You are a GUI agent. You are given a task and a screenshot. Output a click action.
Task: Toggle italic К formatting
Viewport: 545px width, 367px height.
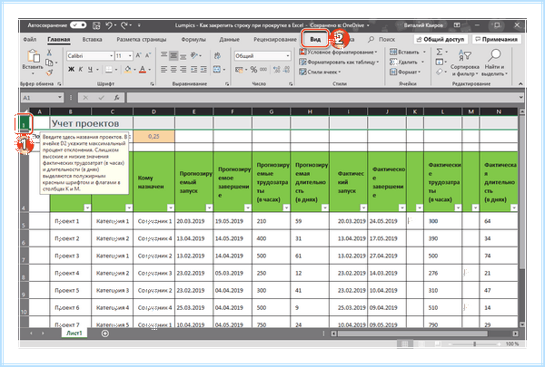click(x=81, y=70)
